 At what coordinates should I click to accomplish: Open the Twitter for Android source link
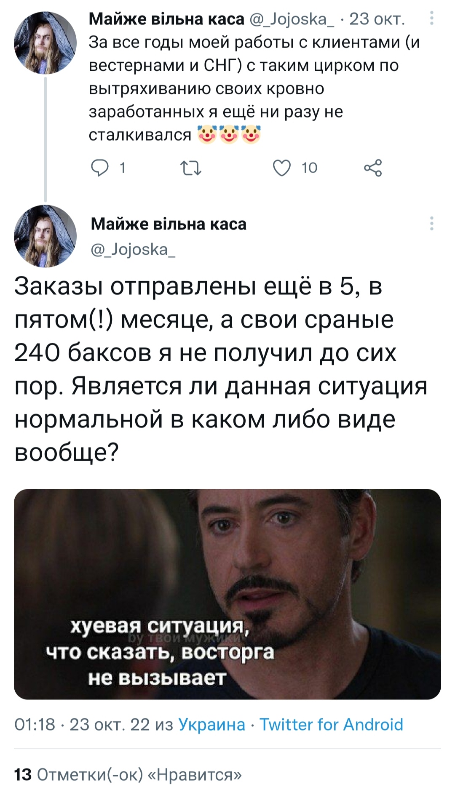331,725
